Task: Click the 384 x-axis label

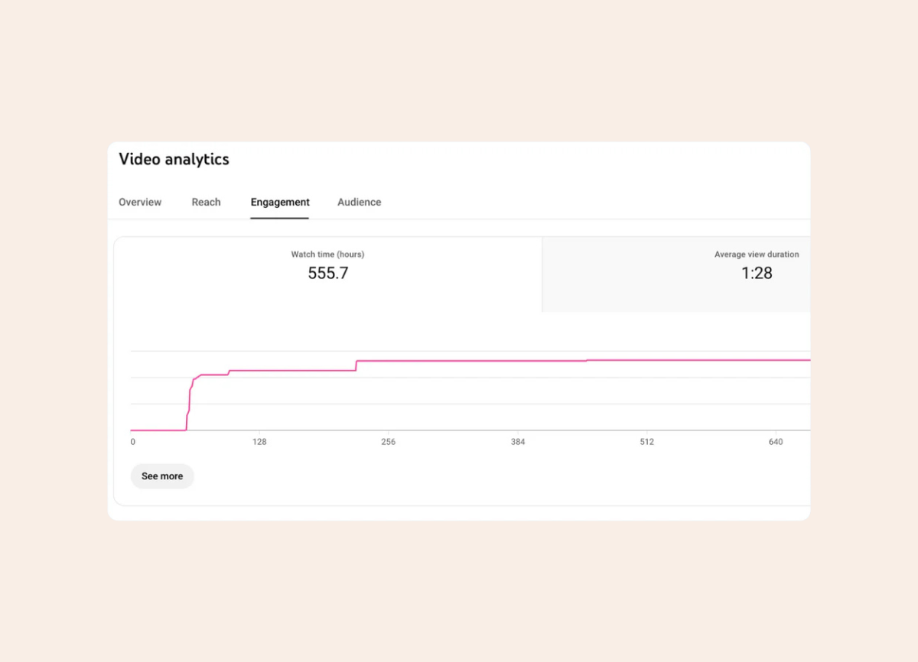Action: point(518,443)
